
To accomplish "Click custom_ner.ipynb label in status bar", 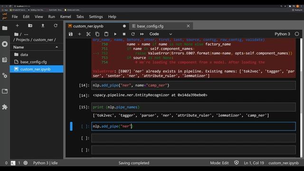I will tap(284, 163).
